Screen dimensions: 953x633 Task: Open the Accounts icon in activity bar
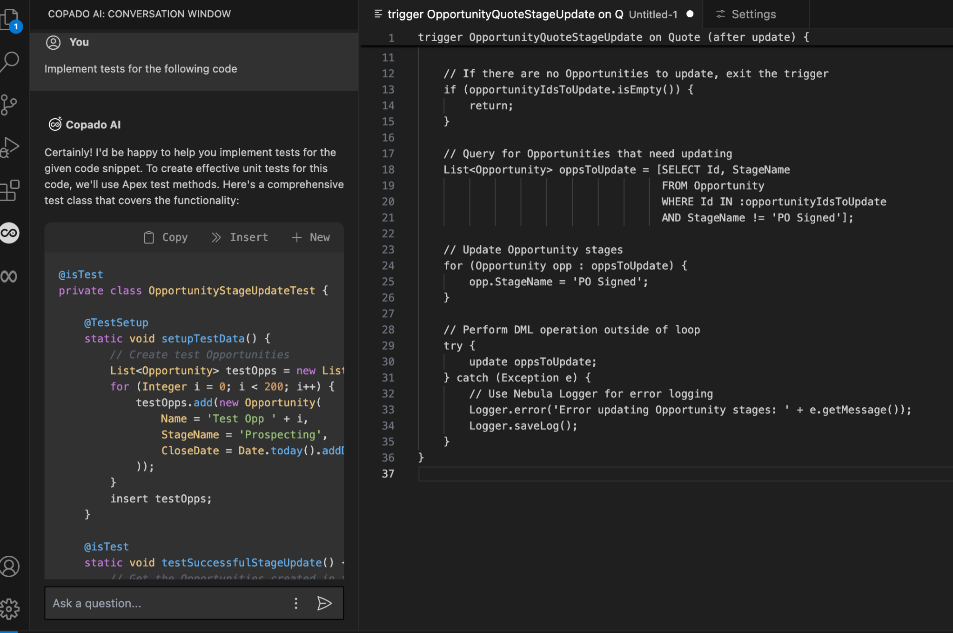(10, 566)
